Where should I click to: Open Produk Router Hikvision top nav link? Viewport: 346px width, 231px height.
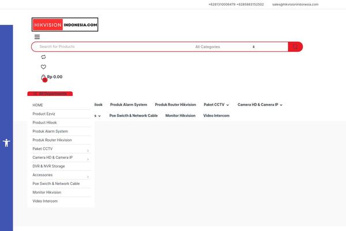tap(175, 105)
